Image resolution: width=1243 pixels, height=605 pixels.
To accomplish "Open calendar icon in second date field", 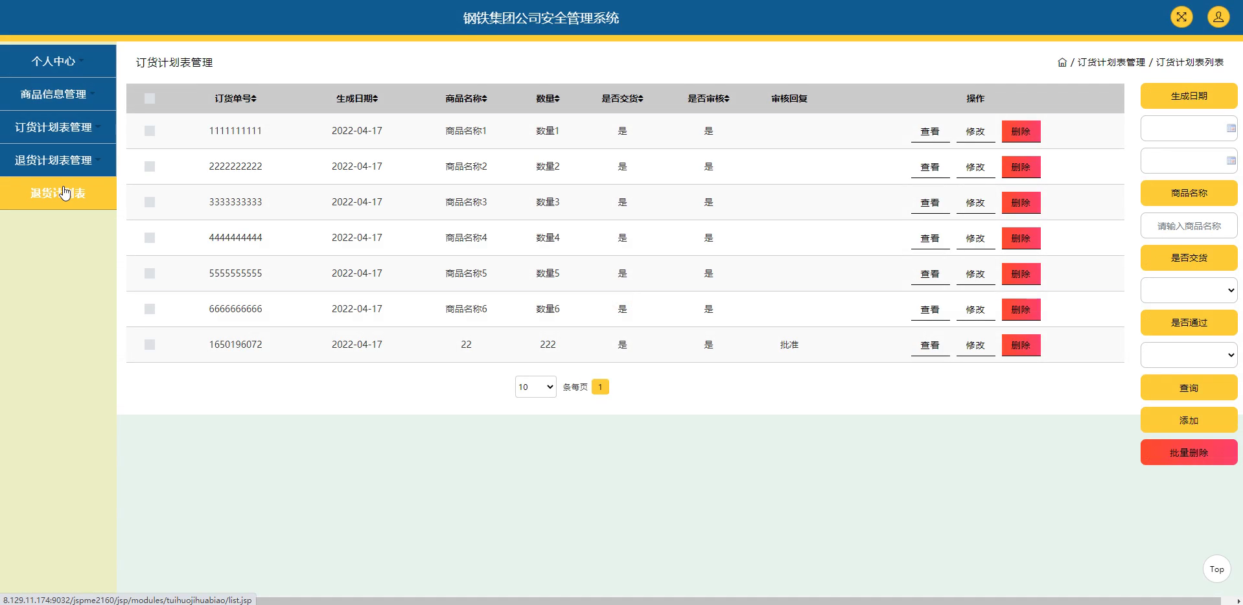I will click(1231, 161).
